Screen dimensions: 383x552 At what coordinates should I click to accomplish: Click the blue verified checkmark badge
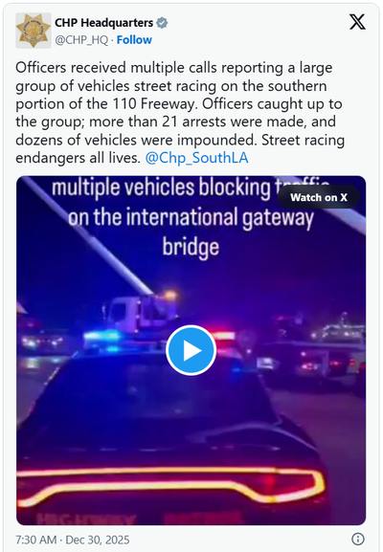(162, 23)
